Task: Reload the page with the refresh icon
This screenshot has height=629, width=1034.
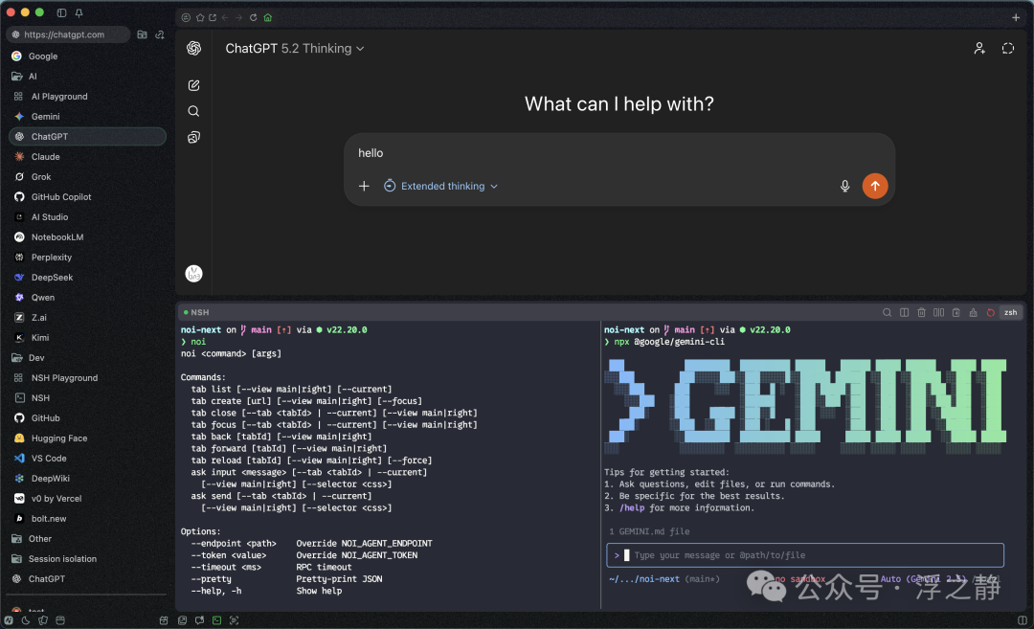Action: pyautogui.click(x=253, y=18)
